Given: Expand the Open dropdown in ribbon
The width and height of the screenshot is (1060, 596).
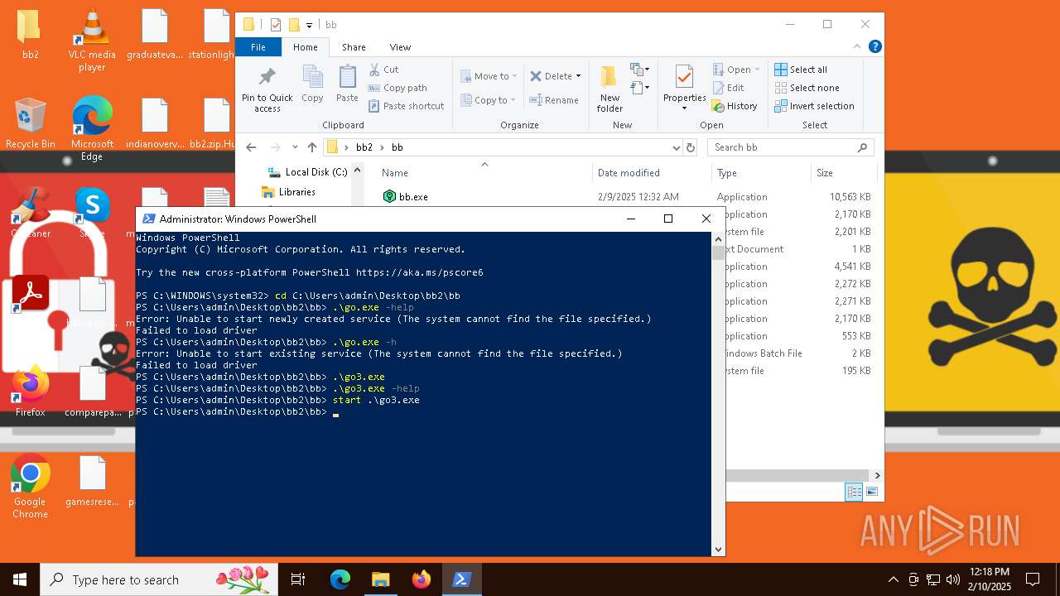Looking at the screenshot, I should click(757, 70).
